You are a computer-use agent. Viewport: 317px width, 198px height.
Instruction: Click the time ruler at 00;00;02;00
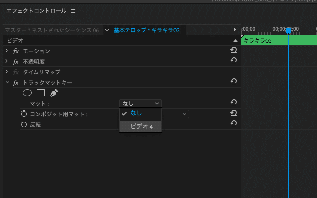coord(285,29)
